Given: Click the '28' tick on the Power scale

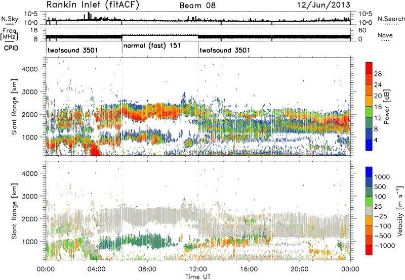Looking at the screenshot, I should point(378,74).
